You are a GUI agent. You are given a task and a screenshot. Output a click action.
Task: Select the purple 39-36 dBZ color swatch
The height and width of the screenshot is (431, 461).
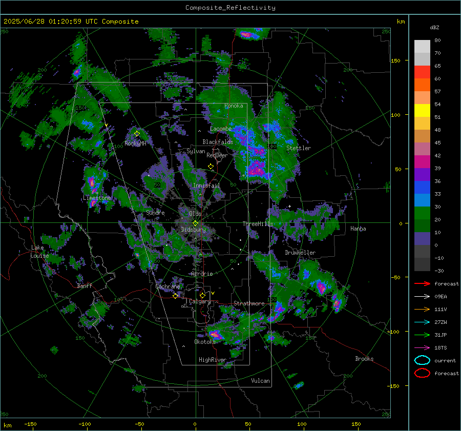click(x=422, y=174)
